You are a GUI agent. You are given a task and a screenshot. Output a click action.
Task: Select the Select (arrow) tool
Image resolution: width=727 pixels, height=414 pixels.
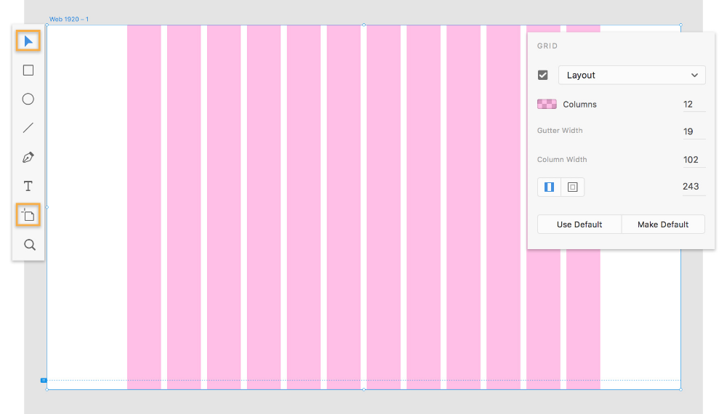click(28, 41)
